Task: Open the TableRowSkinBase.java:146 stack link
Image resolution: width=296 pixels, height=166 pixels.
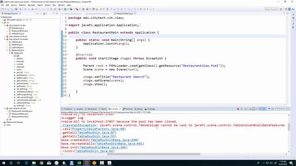Action: (x=103, y=148)
